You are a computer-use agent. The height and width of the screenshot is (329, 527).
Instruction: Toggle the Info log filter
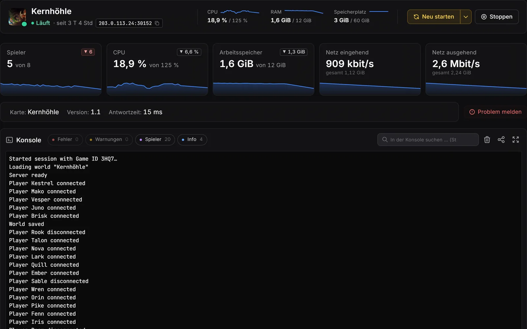192,139
